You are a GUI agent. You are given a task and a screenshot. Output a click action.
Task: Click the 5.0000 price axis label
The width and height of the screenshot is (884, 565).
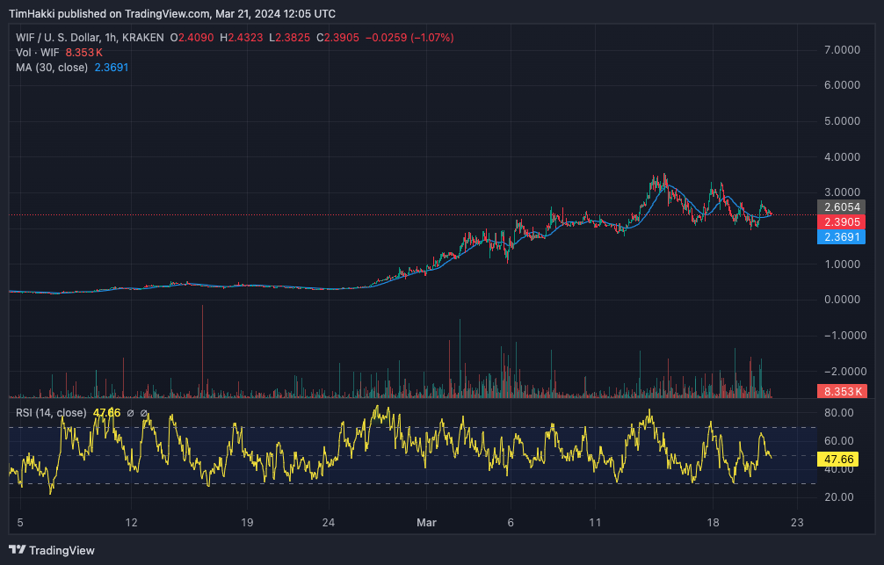(x=842, y=121)
